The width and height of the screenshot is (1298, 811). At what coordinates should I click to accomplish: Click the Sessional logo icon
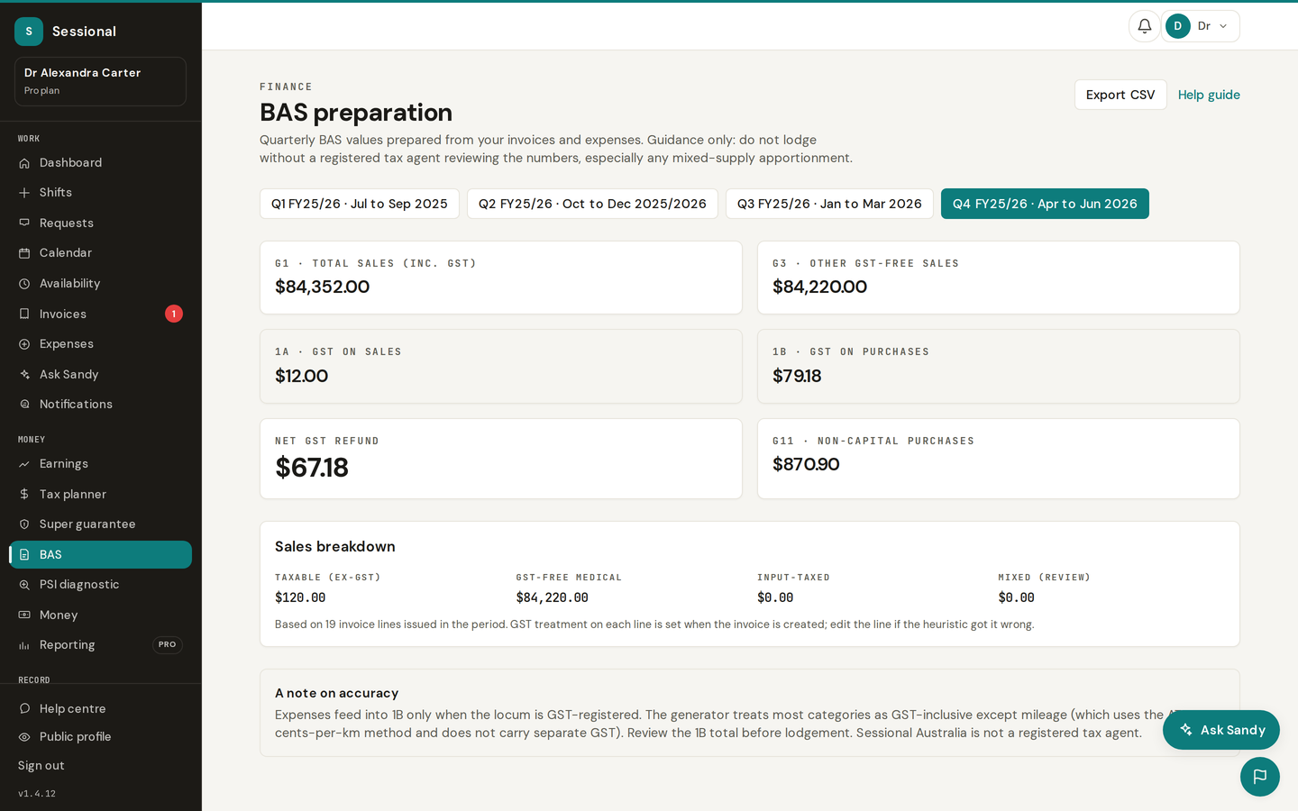pos(29,32)
